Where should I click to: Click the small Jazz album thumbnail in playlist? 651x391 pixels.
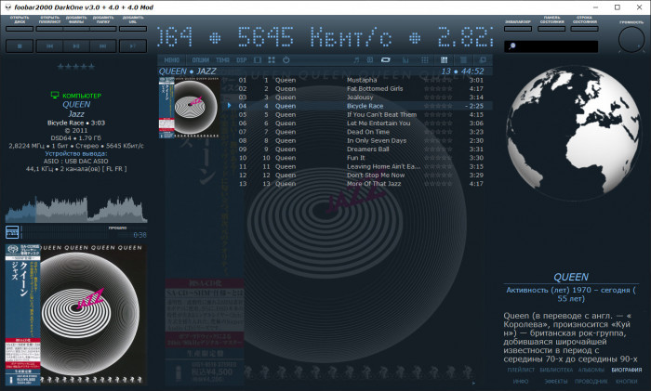coord(190,108)
